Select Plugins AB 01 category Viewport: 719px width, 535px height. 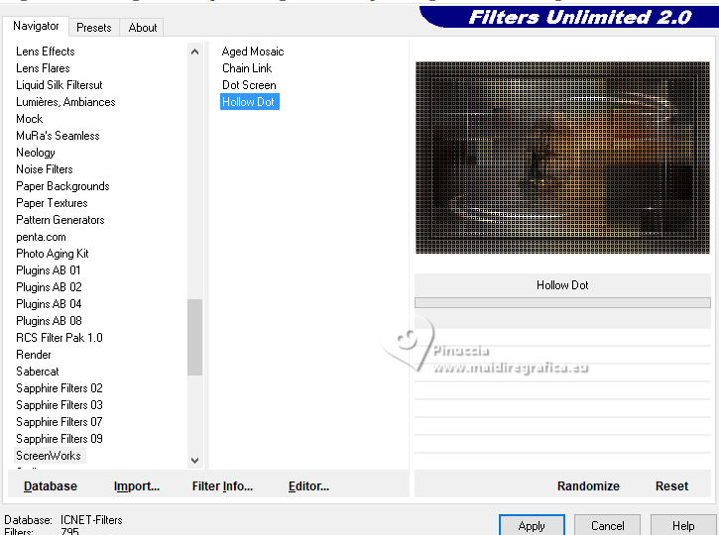pos(49,270)
